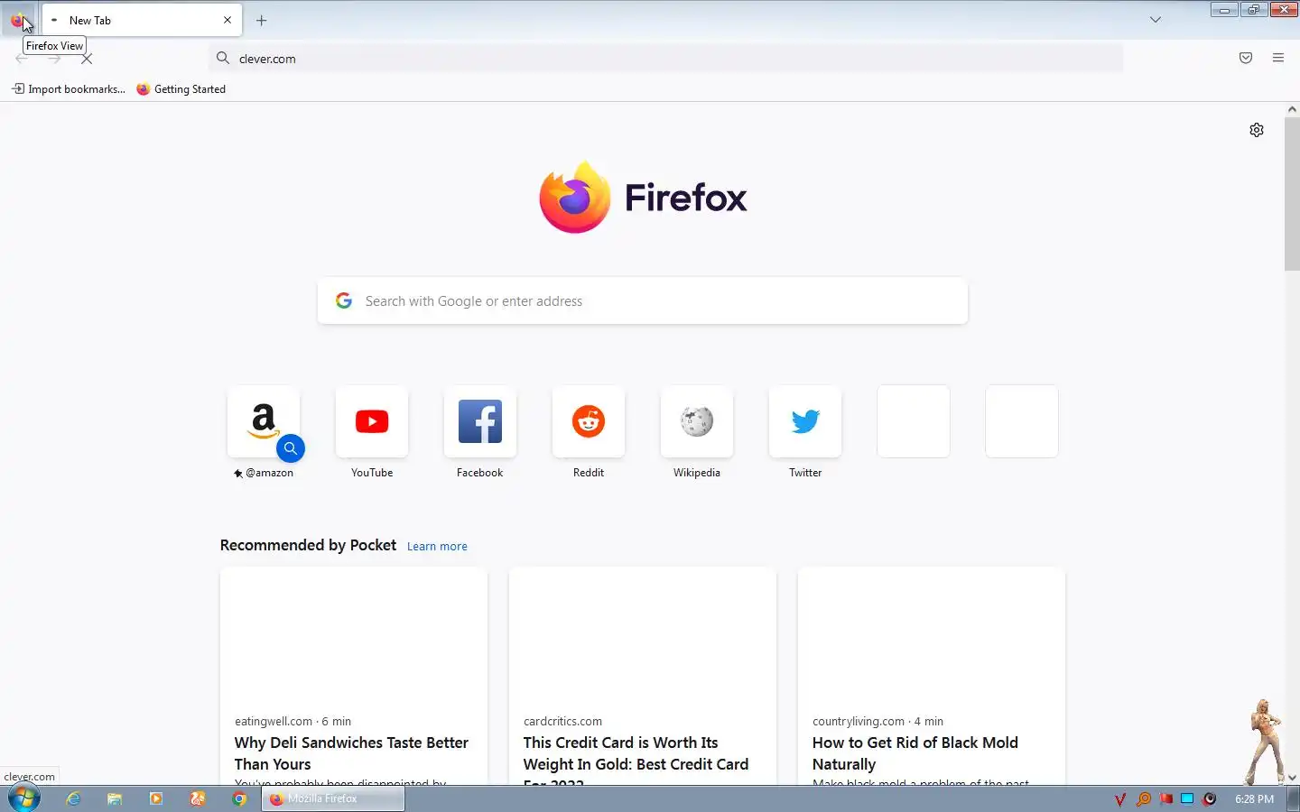Screen dimensions: 1300x812
Task: Close the New Tab tab
Action: [227, 20]
